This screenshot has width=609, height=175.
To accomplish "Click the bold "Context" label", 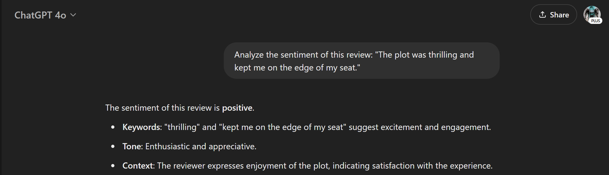I will coord(137,166).
